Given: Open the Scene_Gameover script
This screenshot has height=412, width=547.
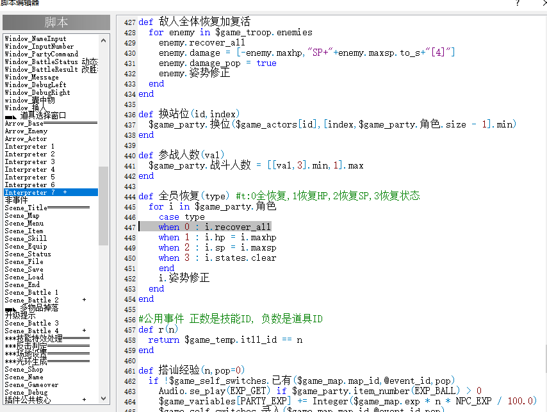Looking at the screenshot, I should coord(31,384).
